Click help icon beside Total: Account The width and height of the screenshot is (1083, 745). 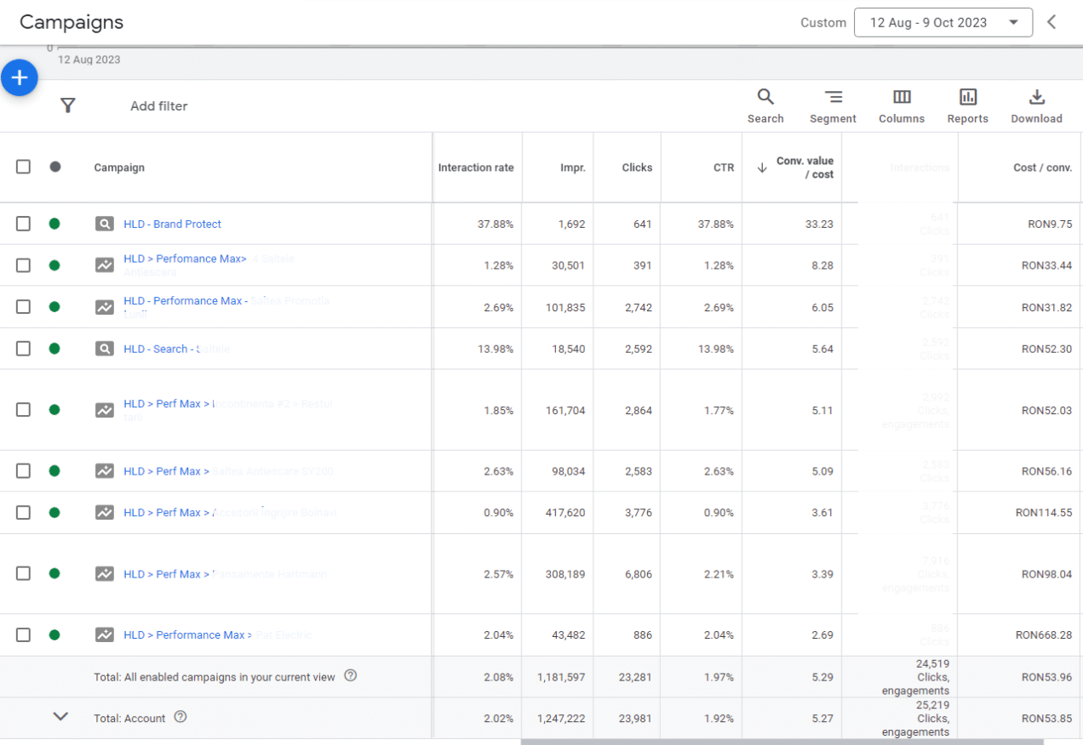coord(180,717)
